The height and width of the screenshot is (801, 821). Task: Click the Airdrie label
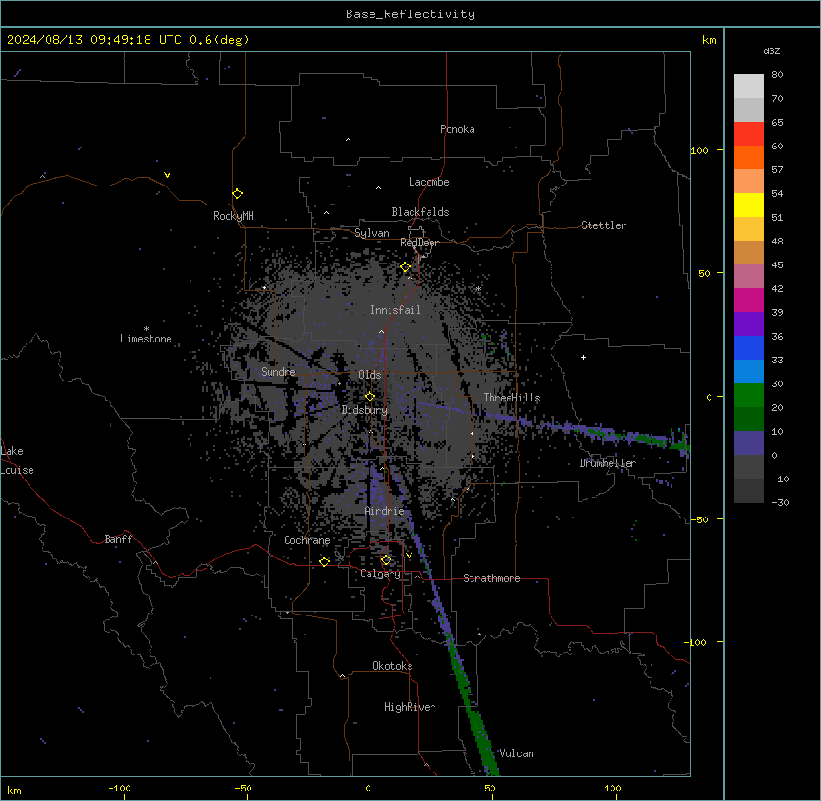(385, 511)
